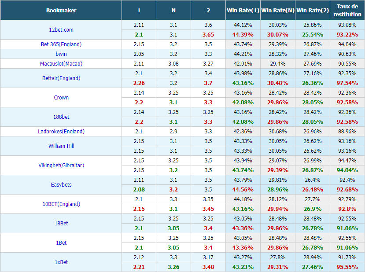Click the 28.94% win rate cell
Viewport: 365px width, 272px height.
coord(313,257)
